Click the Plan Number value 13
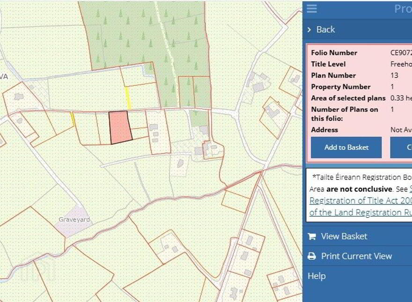Screen dimensions: 412x302 (394, 75)
